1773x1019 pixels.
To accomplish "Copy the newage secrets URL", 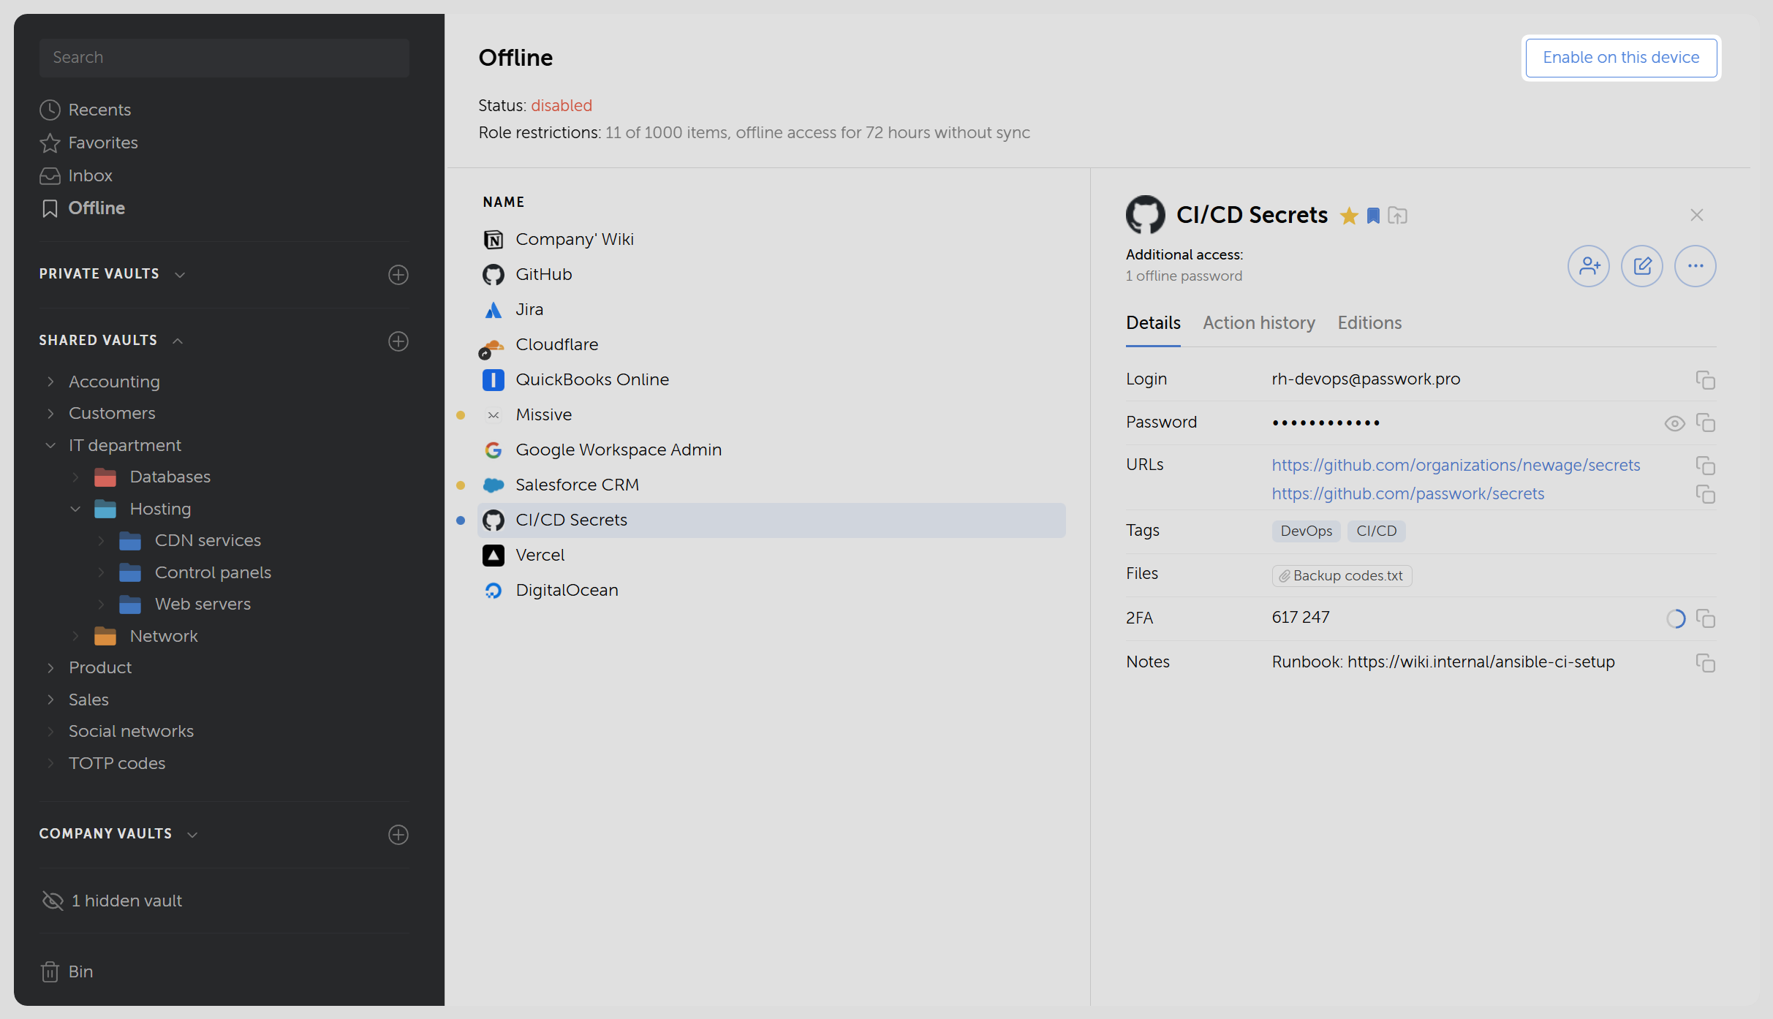I will (1705, 466).
